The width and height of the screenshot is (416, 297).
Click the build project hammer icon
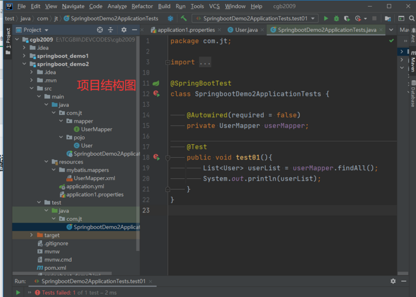pos(184,18)
